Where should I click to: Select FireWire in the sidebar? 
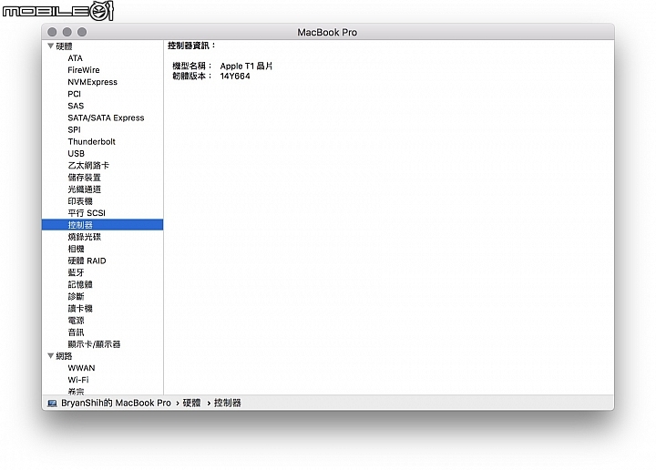coord(84,70)
